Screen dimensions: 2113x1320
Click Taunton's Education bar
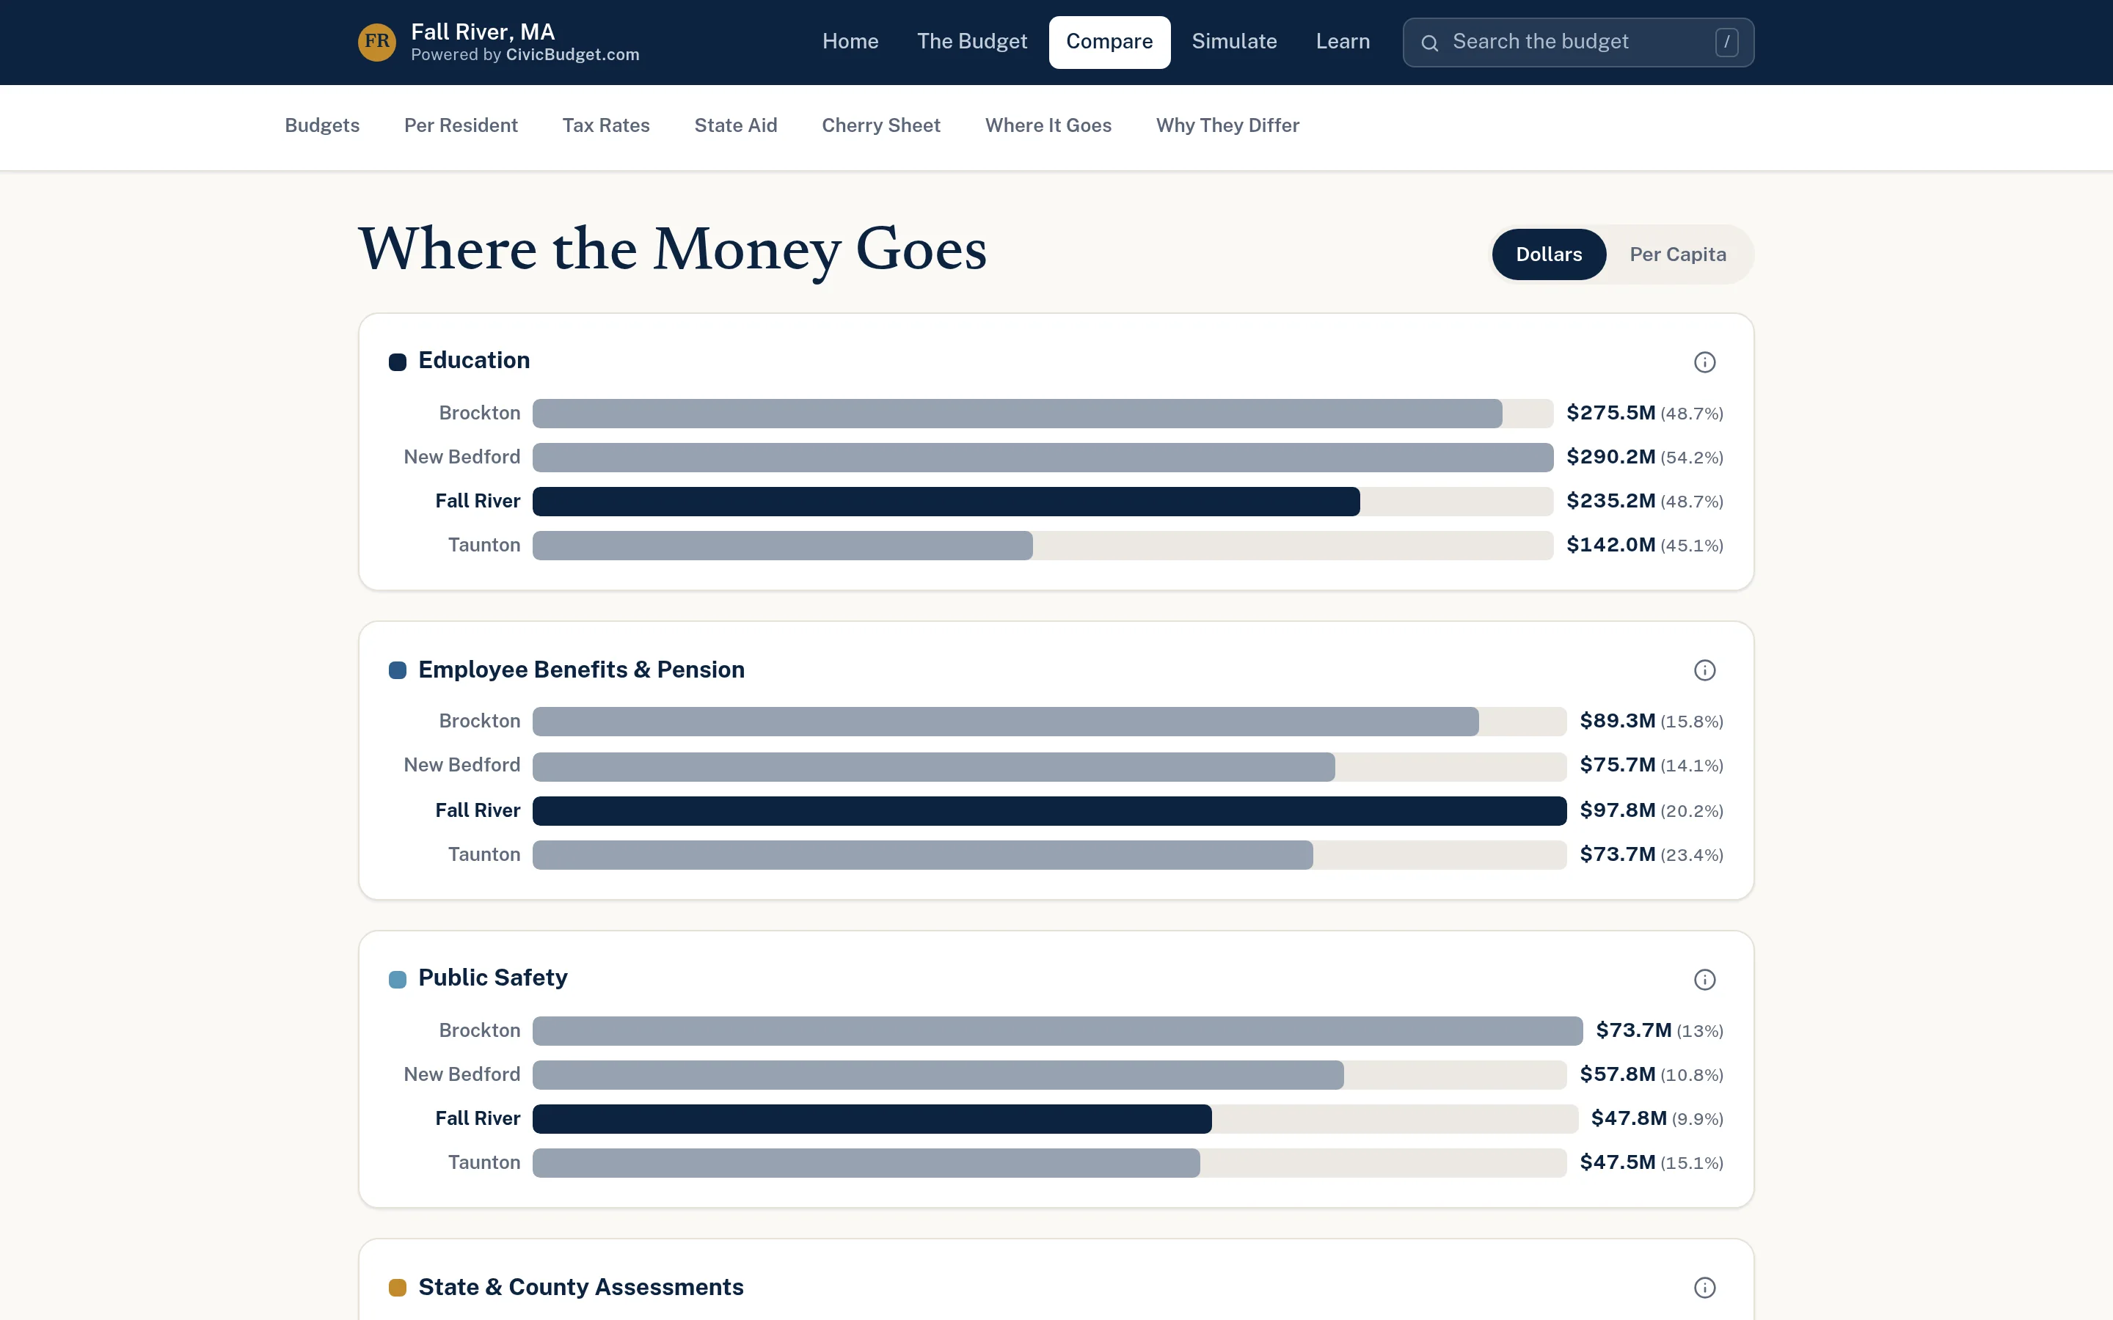coord(782,546)
